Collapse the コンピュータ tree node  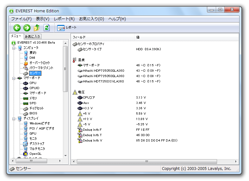(x=14, y=48)
